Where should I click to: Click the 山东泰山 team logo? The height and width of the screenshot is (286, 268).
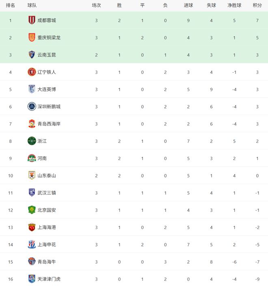tap(32, 175)
